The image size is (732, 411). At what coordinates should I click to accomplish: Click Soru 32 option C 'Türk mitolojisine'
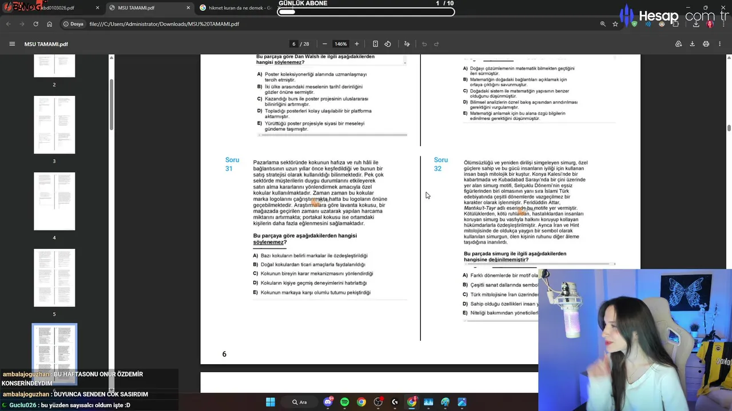[x=500, y=295]
